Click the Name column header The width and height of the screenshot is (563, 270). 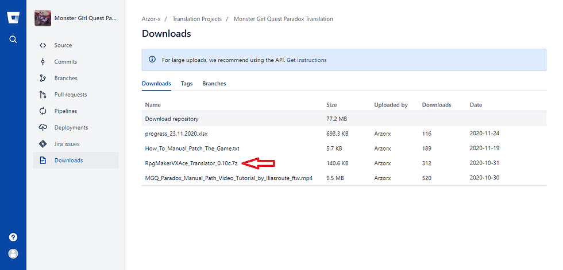pos(153,105)
